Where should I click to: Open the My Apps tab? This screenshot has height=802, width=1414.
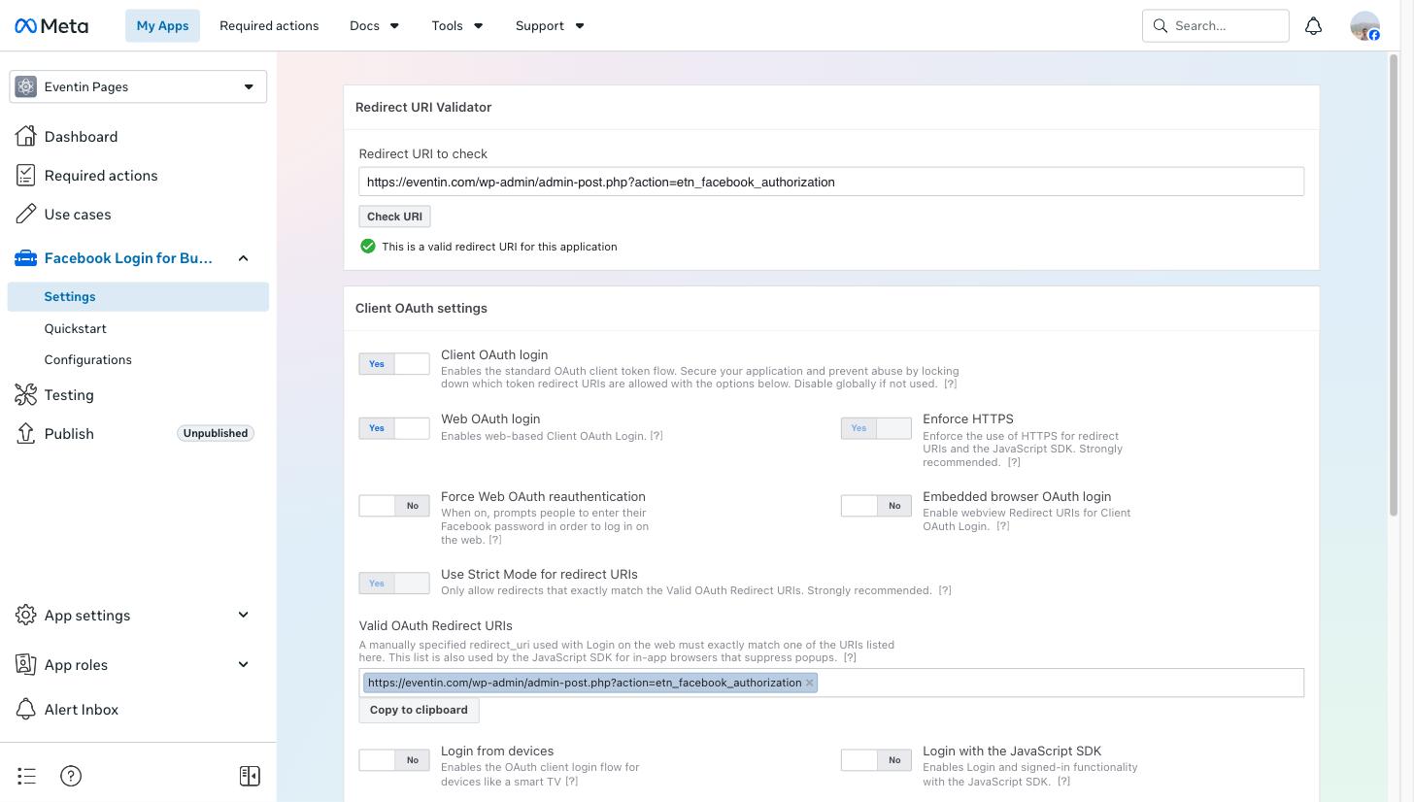point(162,26)
